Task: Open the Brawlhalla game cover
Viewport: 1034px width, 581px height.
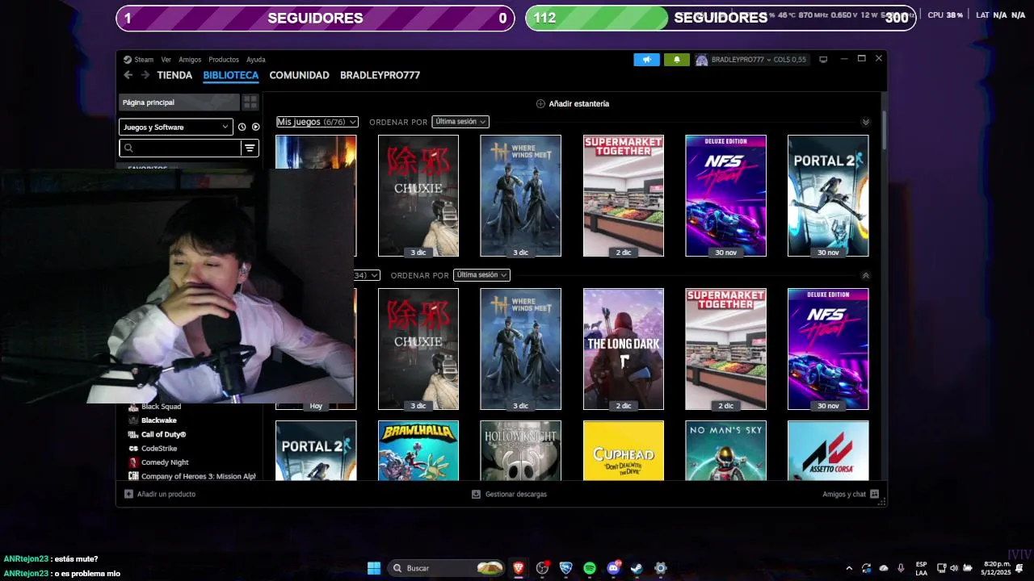Action: pyautogui.click(x=418, y=450)
